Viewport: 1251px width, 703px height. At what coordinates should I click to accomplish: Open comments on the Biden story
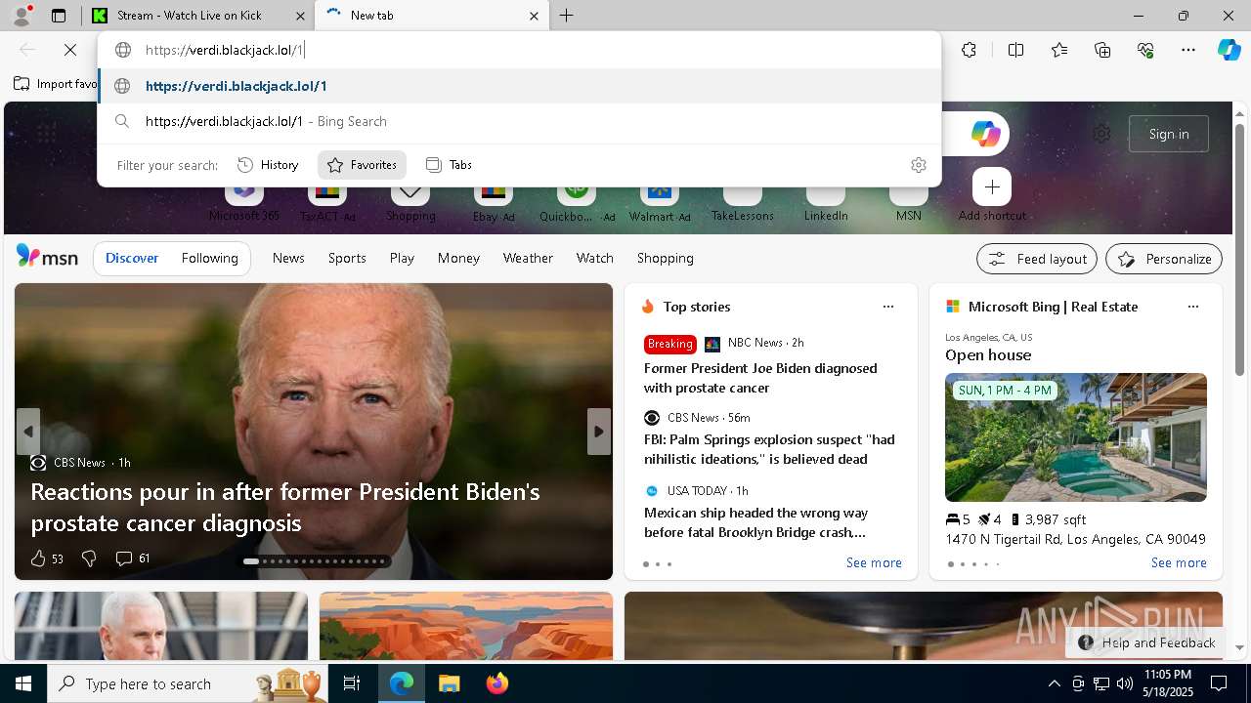pyautogui.click(x=133, y=558)
